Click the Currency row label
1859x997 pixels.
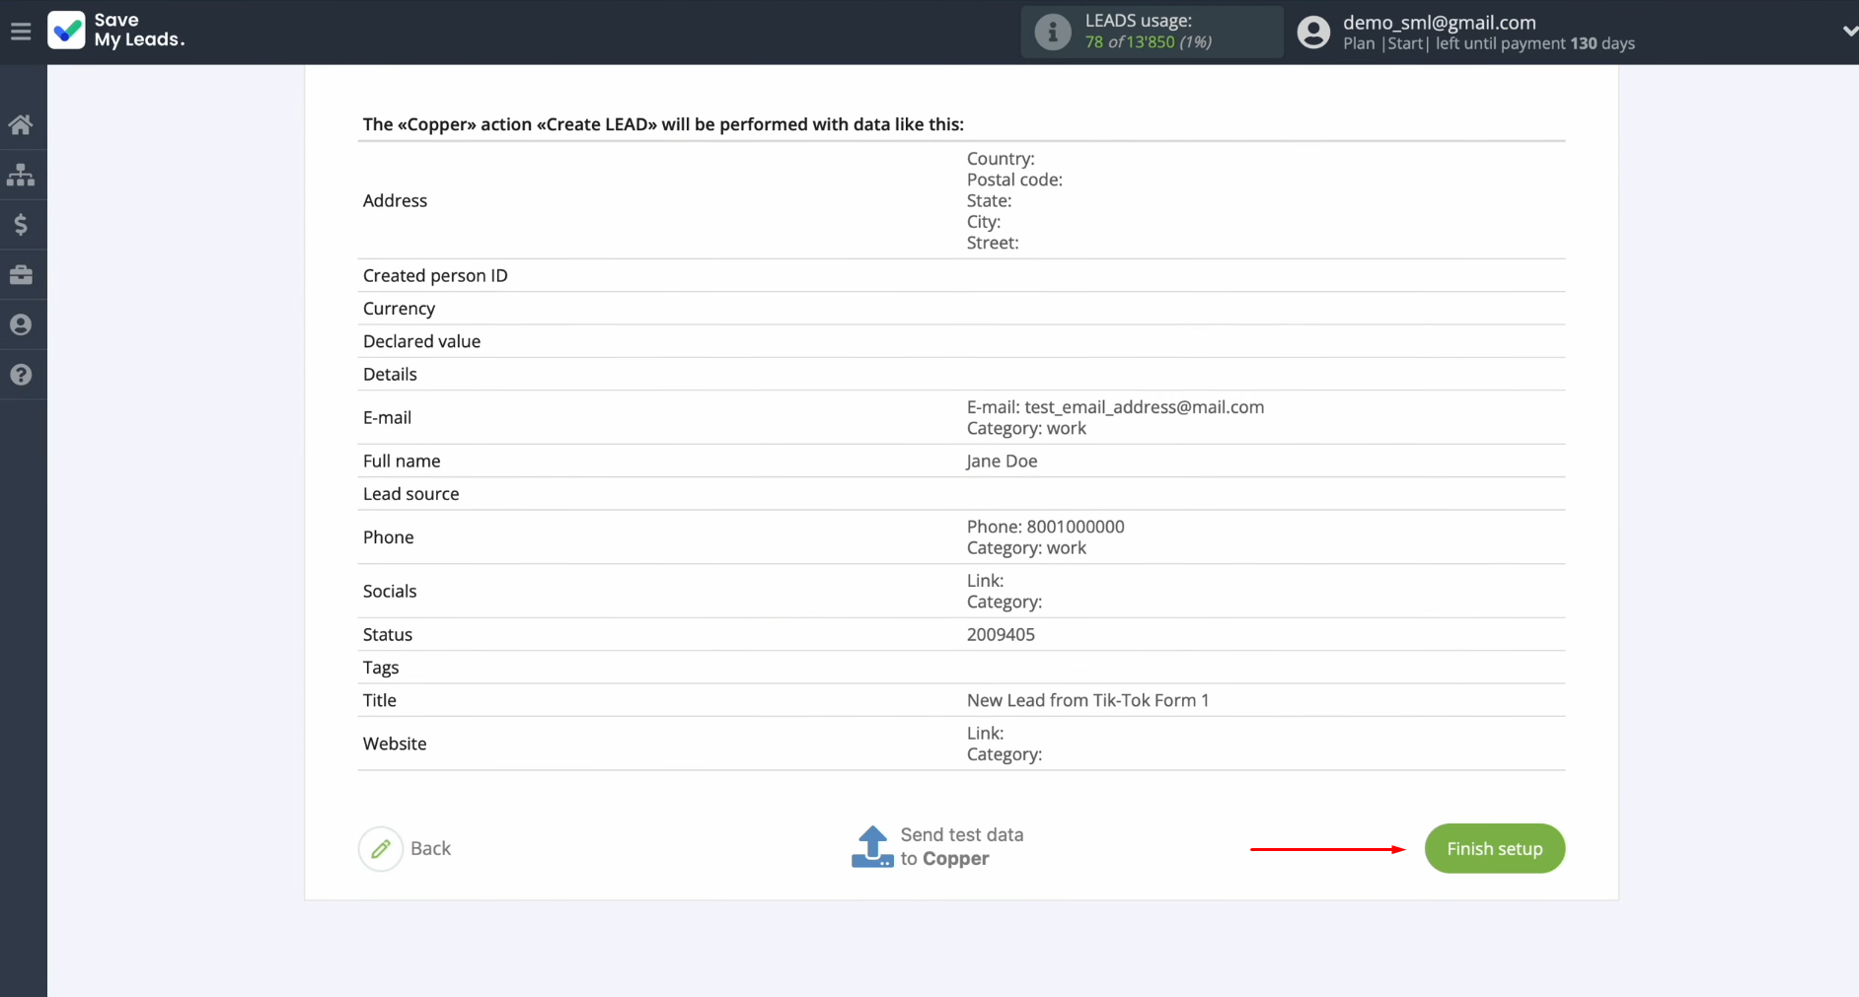tap(399, 309)
